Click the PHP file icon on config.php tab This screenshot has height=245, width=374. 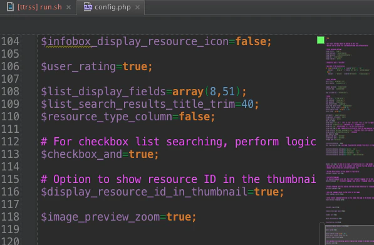pyautogui.click(x=88, y=7)
